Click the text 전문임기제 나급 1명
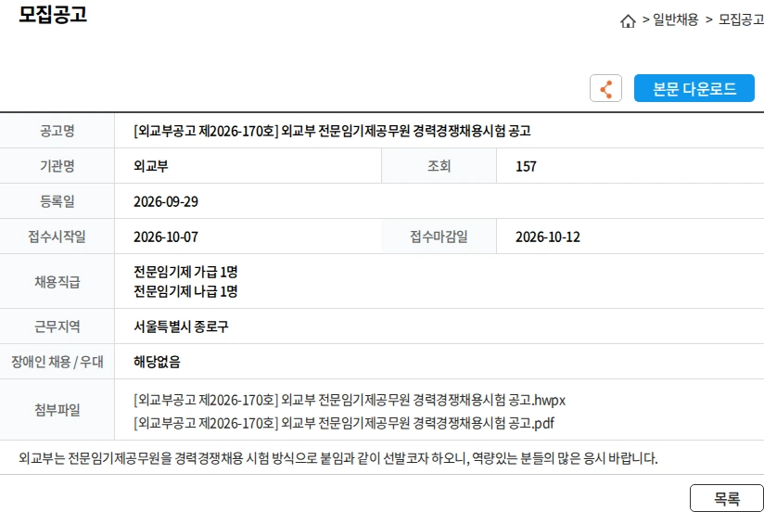The width and height of the screenshot is (764, 512). point(185,291)
